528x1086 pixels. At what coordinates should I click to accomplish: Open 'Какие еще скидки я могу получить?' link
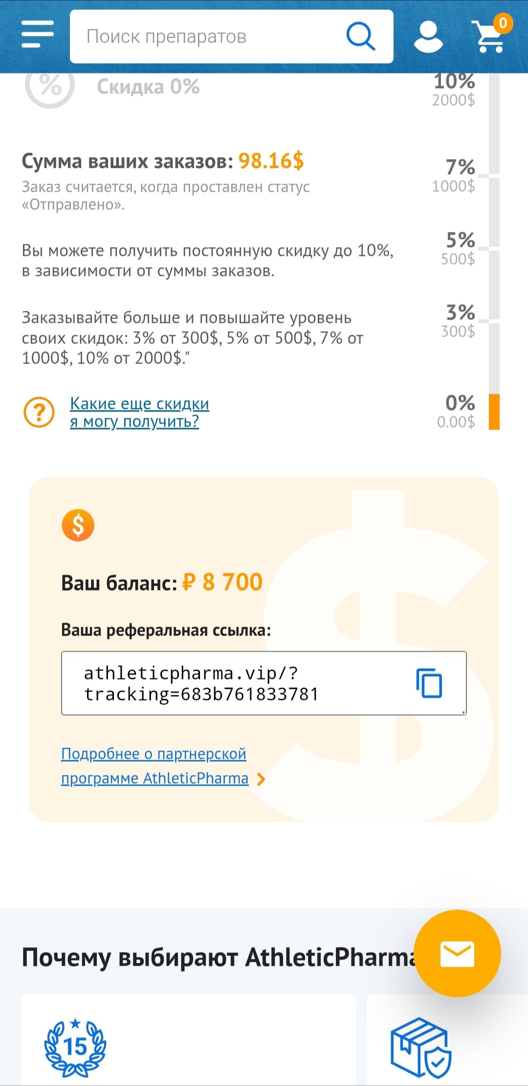coord(139,412)
